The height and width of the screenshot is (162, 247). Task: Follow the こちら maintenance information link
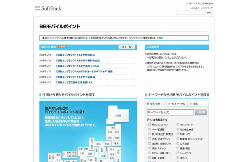click(x=160, y=38)
